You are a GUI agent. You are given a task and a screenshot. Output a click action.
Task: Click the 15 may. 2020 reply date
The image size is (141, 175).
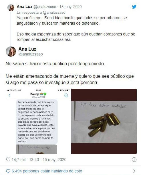tap(70, 7)
